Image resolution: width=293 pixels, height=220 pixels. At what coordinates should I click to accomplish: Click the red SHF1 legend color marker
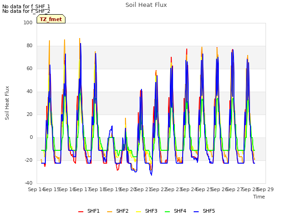[81, 212]
